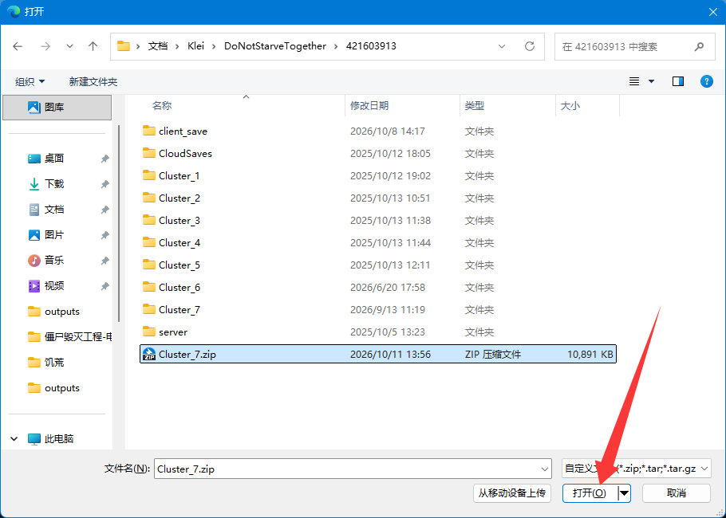Expand the recent locations dropdown
726x518 pixels.
click(x=69, y=46)
